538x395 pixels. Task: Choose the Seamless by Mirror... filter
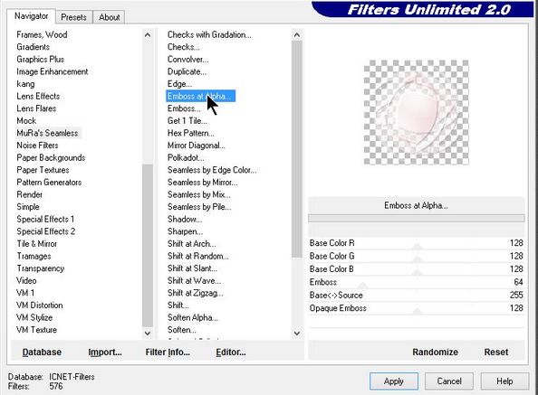click(203, 182)
